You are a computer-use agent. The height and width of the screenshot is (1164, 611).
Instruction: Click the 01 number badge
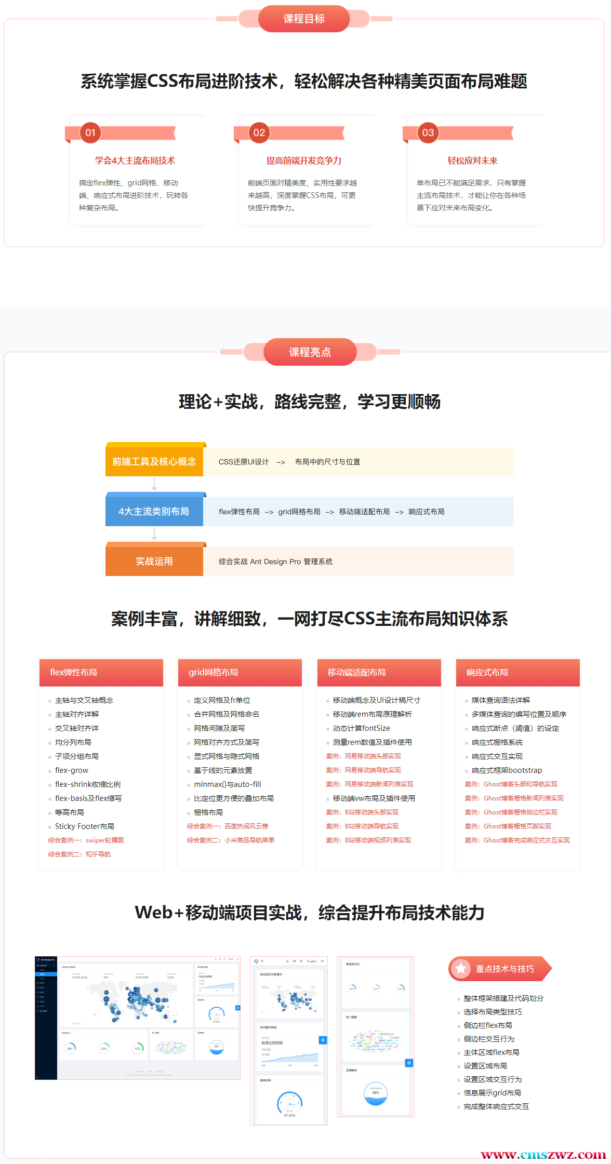(x=90, y=132)
